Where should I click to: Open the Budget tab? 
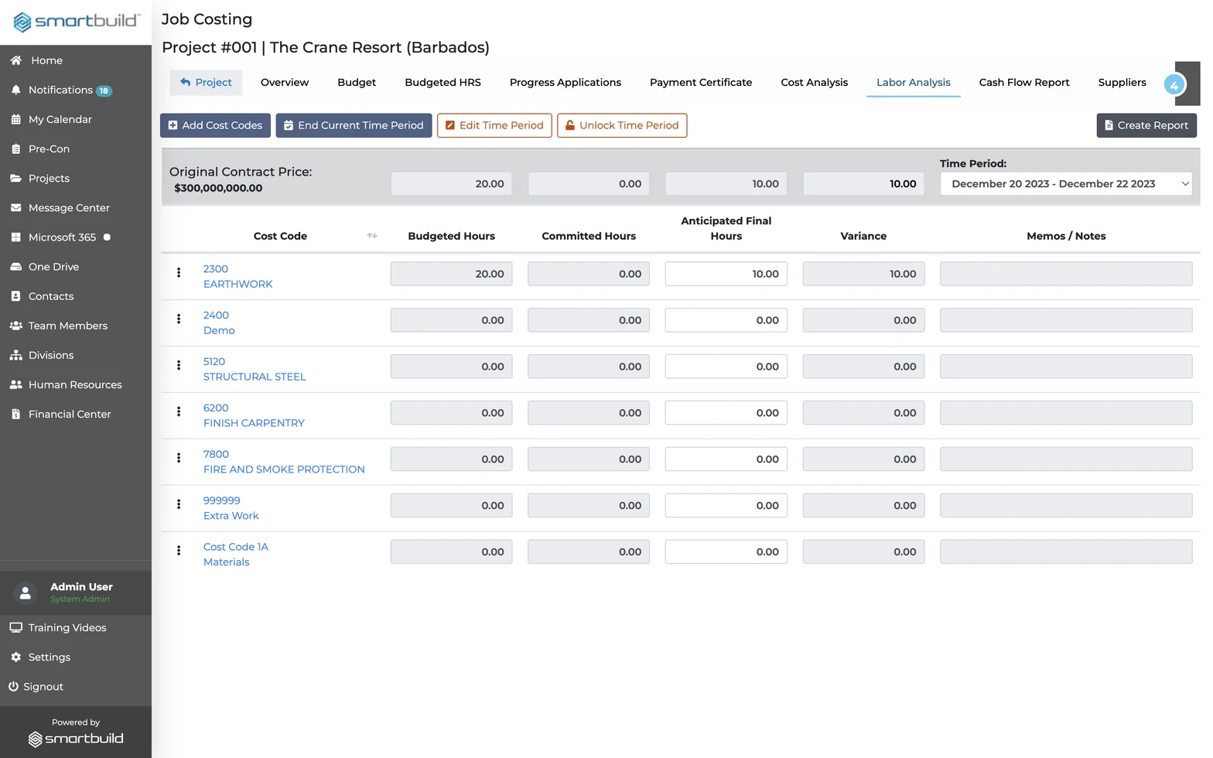tap(357, 83)
